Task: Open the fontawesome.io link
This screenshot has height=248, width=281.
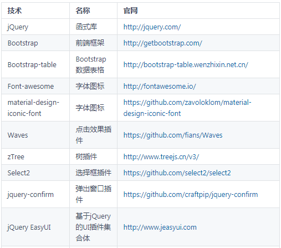Action: [160, 87]
